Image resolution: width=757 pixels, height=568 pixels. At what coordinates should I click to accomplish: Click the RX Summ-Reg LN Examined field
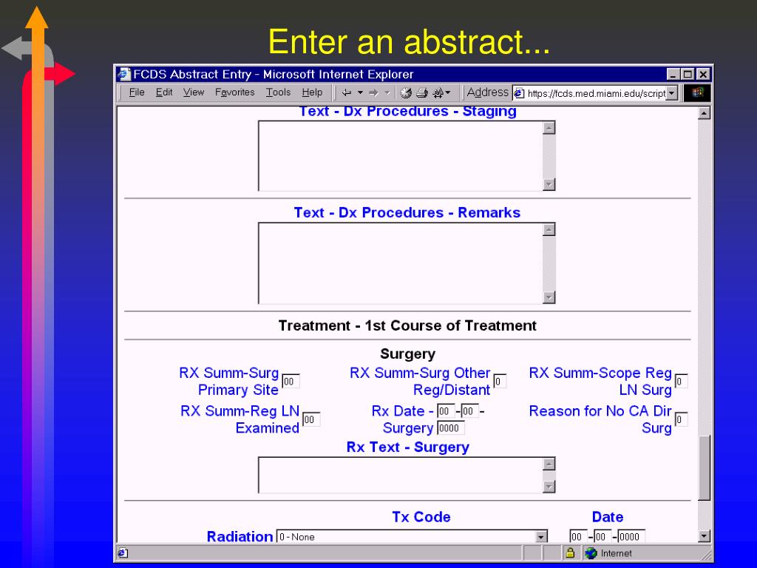[x=311, y=419]
